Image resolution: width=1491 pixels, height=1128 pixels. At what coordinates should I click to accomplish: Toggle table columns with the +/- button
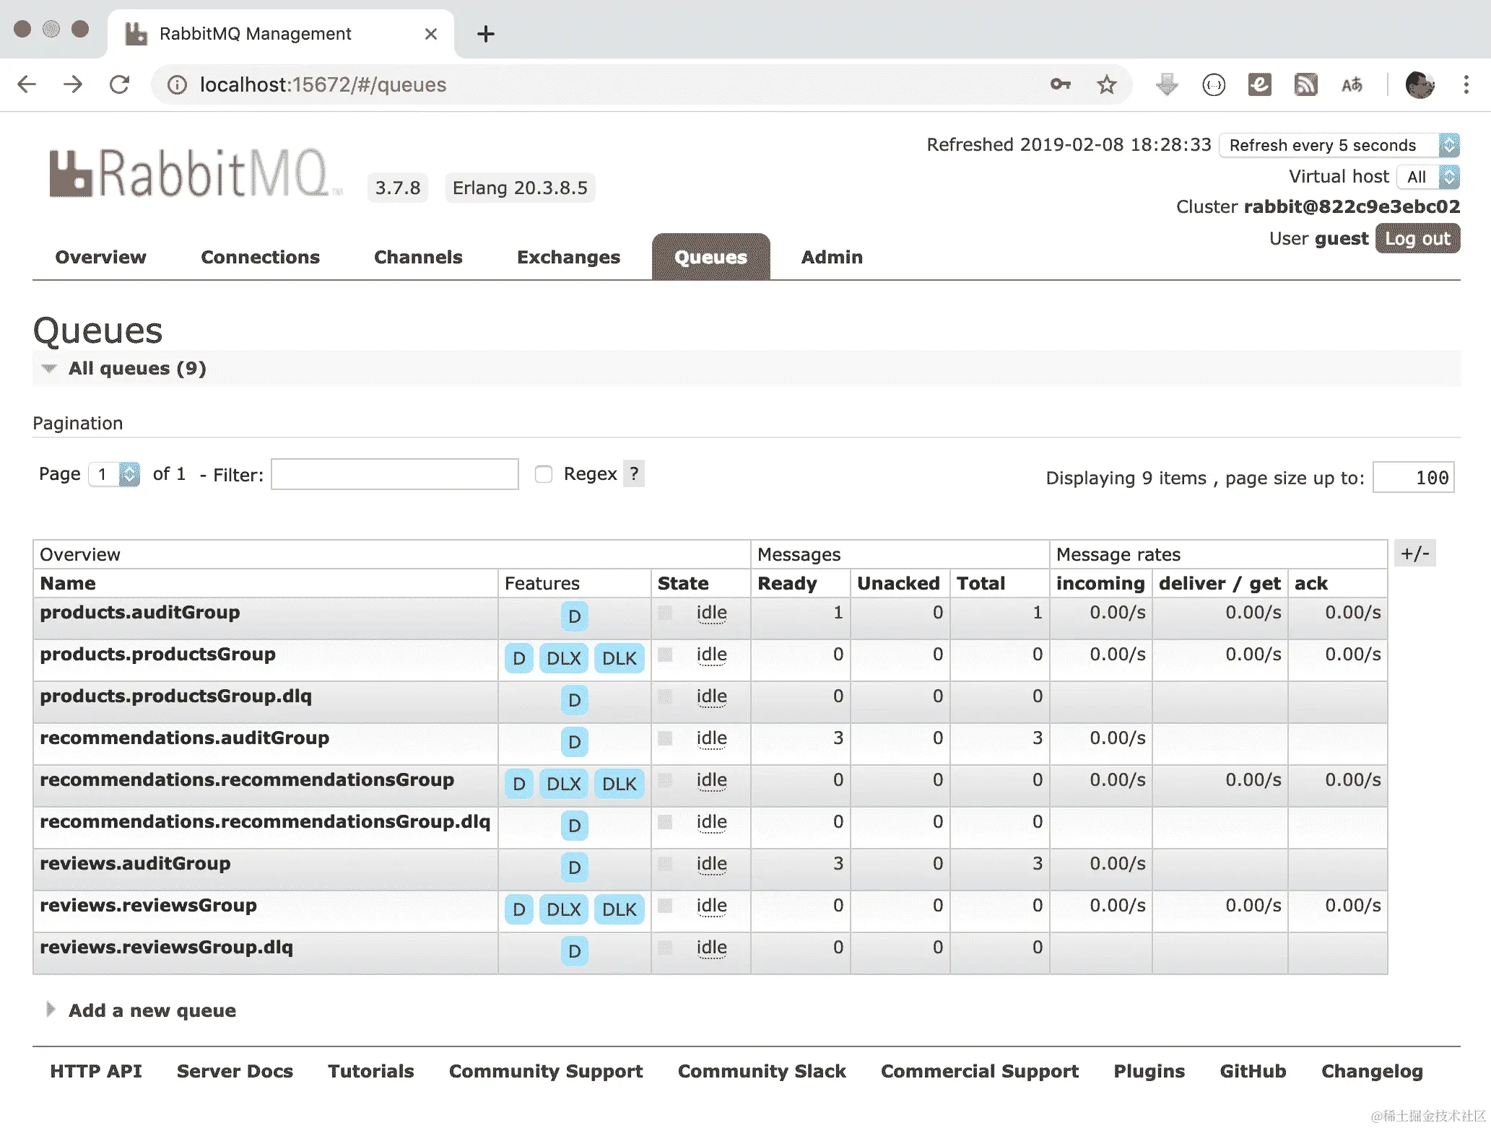point(1414,554)
